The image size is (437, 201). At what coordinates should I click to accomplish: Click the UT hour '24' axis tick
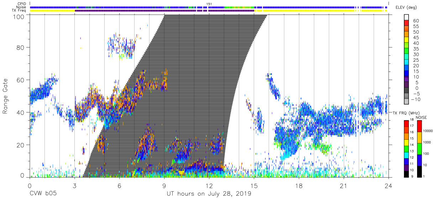(x=388, y=186)
